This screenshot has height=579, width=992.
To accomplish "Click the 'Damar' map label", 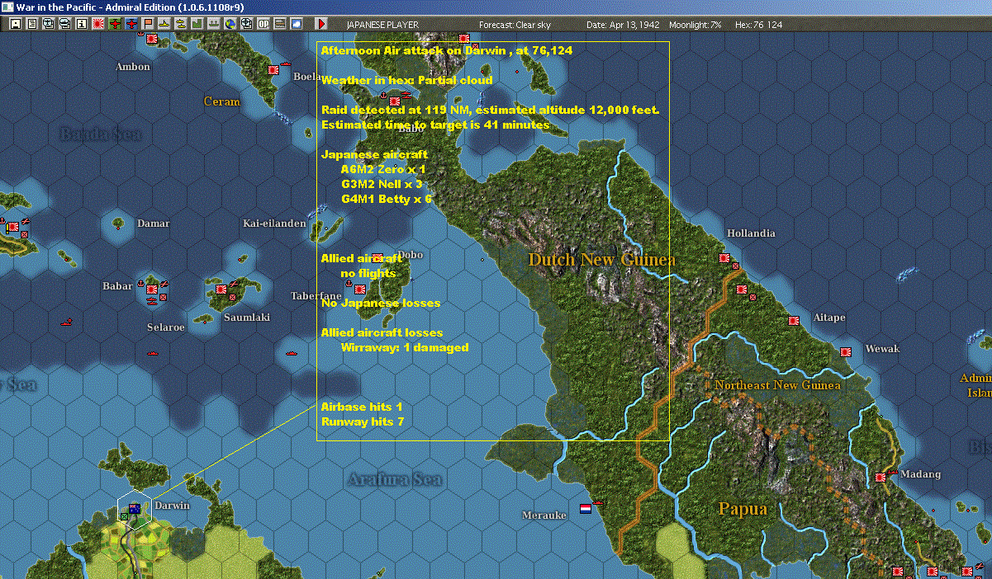I will point(154,224).
